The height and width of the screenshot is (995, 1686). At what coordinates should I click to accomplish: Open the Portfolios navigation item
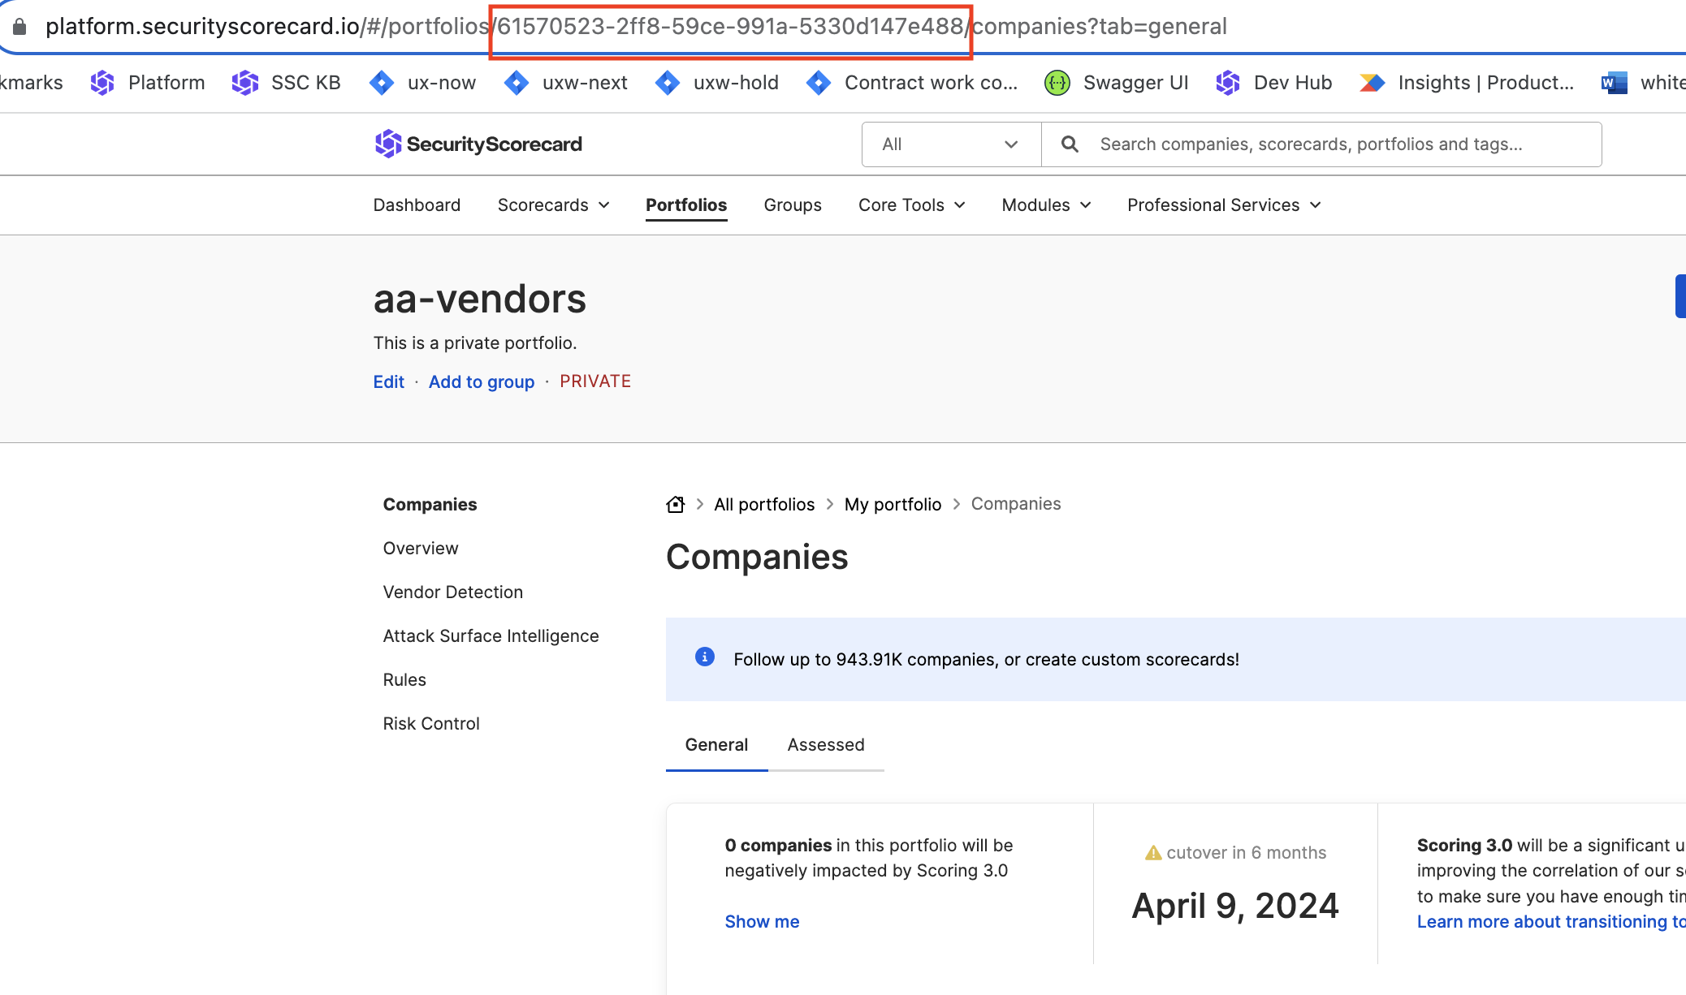click(x=685, y=205)
